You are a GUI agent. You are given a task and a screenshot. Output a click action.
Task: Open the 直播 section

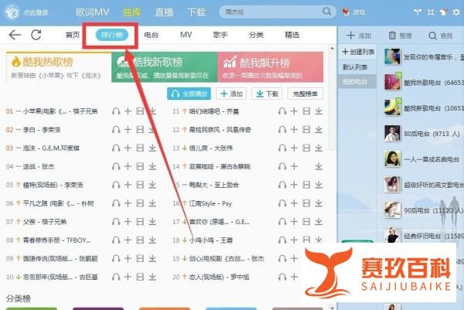coord(164,12)
